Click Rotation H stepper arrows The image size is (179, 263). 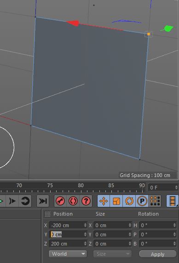point(175,225)
